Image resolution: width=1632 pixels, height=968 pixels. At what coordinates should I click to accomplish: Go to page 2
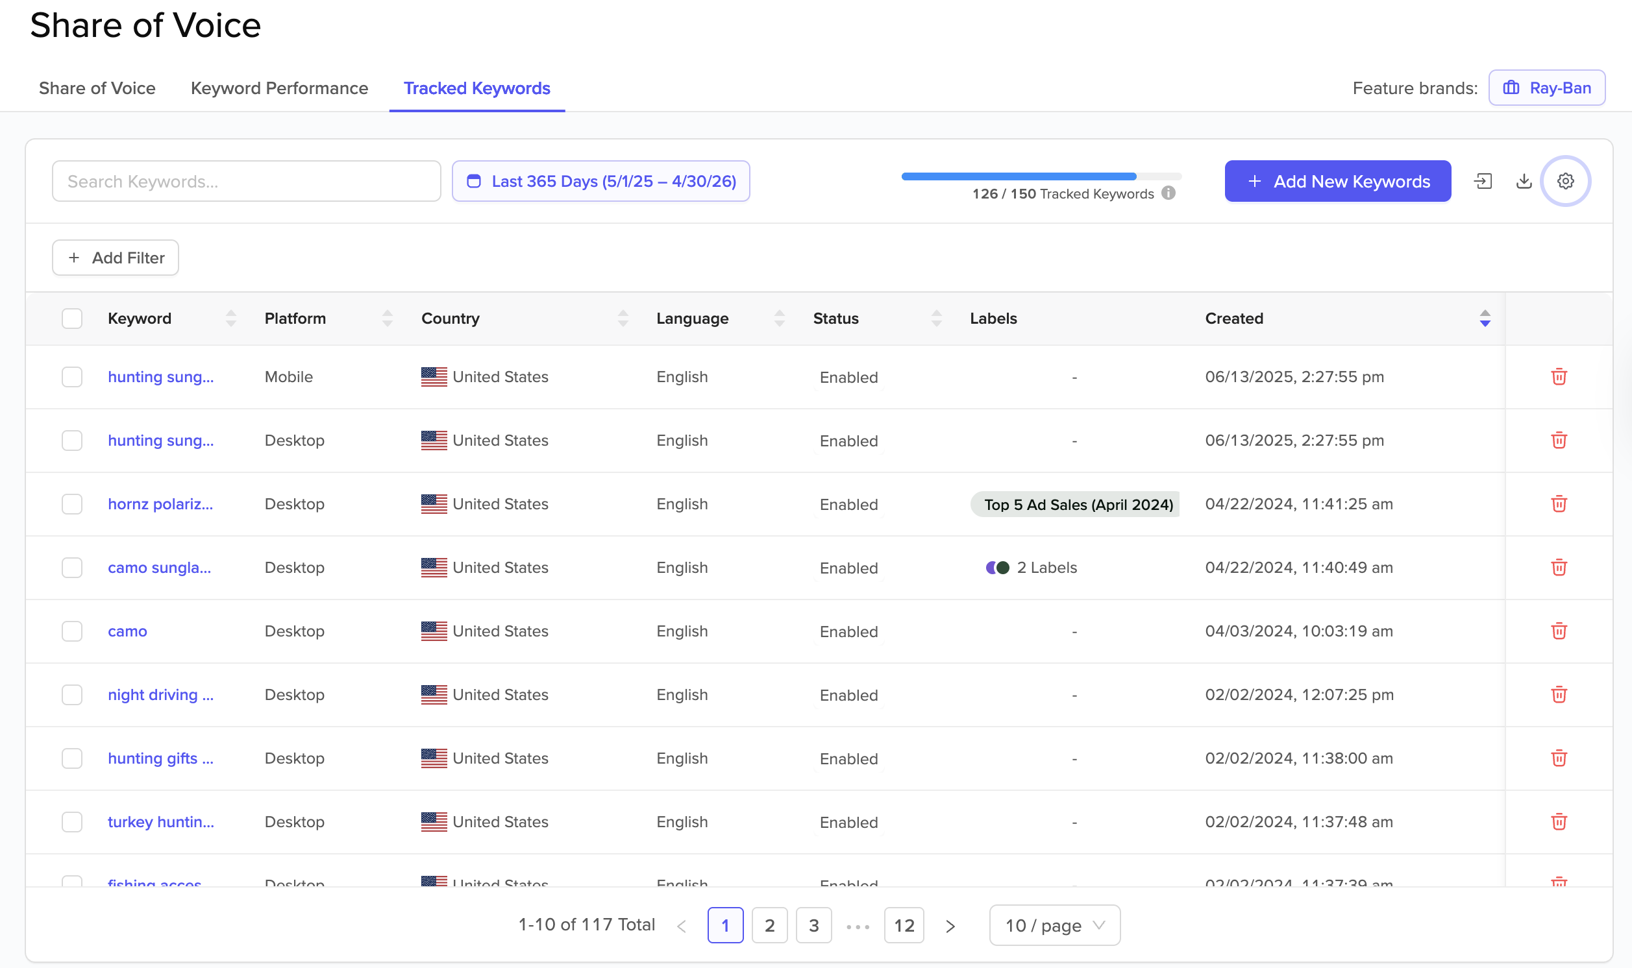pyautogui.click(x=769, y=926)
